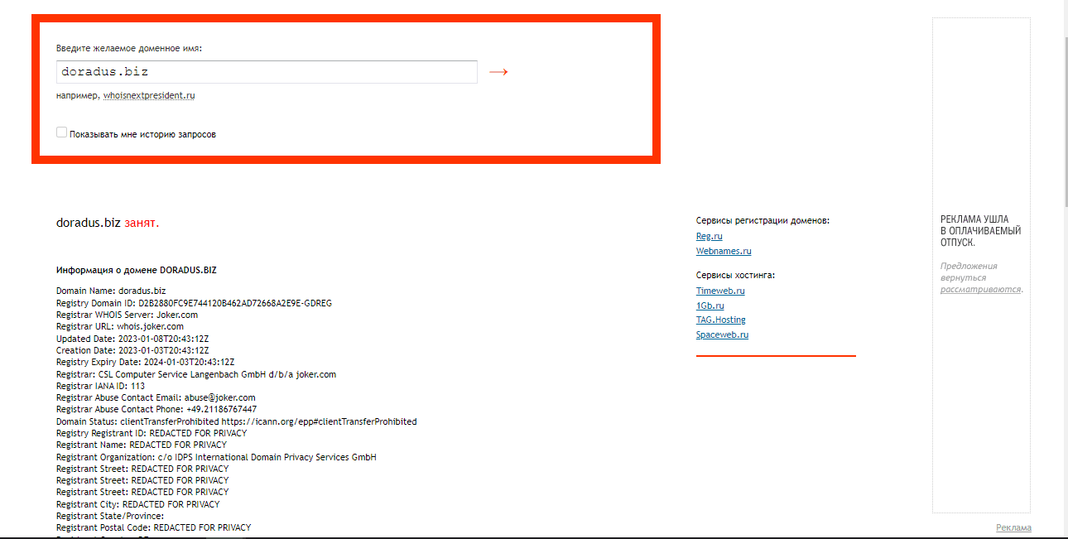Open the Timeweb.ru hosting link
Viewport: 1068px width, 539px height.
[x=720, y=291]
